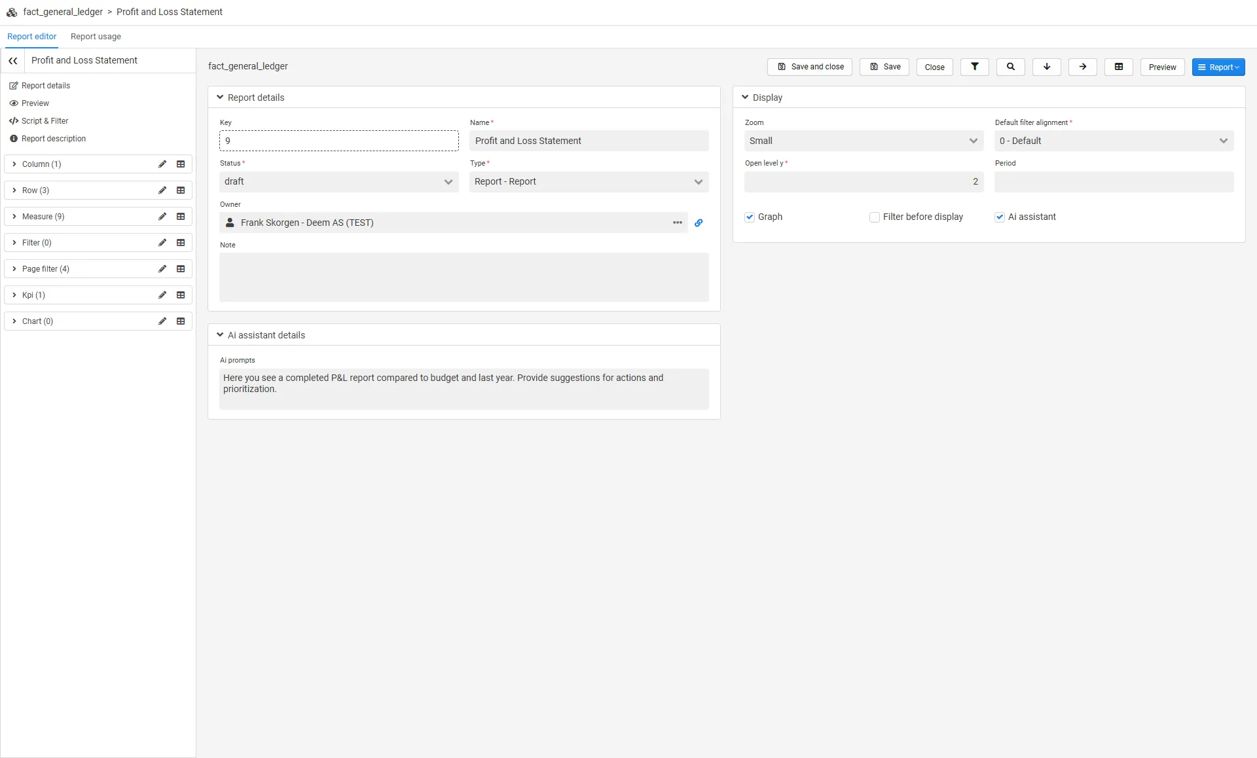Open table view for Kpi section
The width and height of the screenshot is (1257, 758).
(181, 295)
